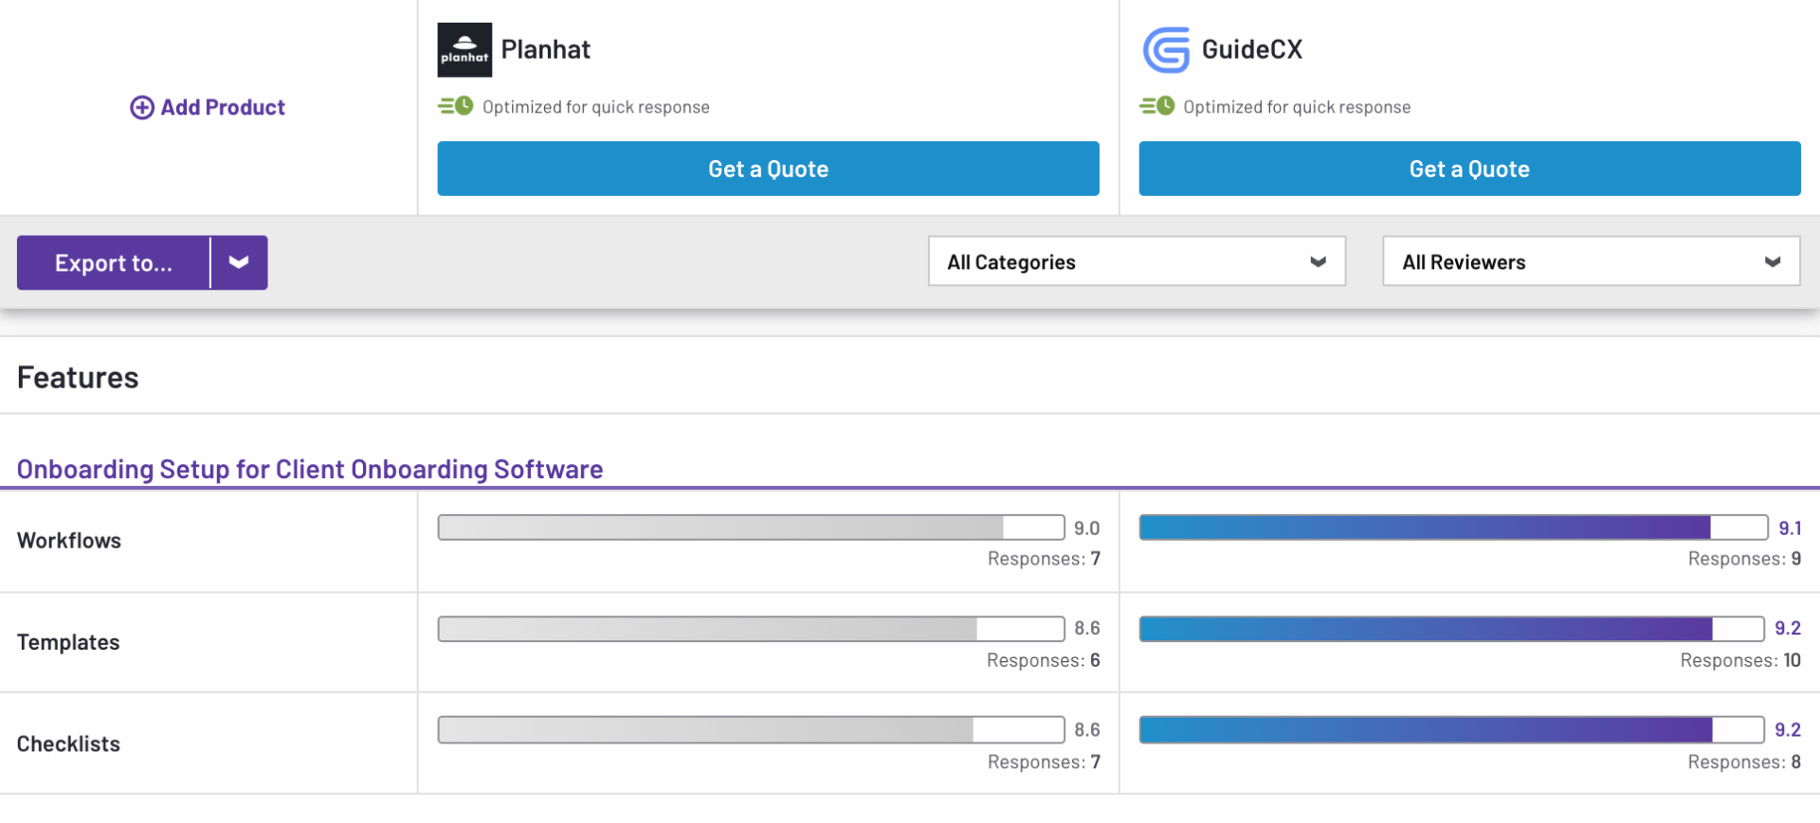Screen dimensions: 1820x823
Task: Click GuideCX's 'Optimized for quick response' text
Action: point(1297,107)
